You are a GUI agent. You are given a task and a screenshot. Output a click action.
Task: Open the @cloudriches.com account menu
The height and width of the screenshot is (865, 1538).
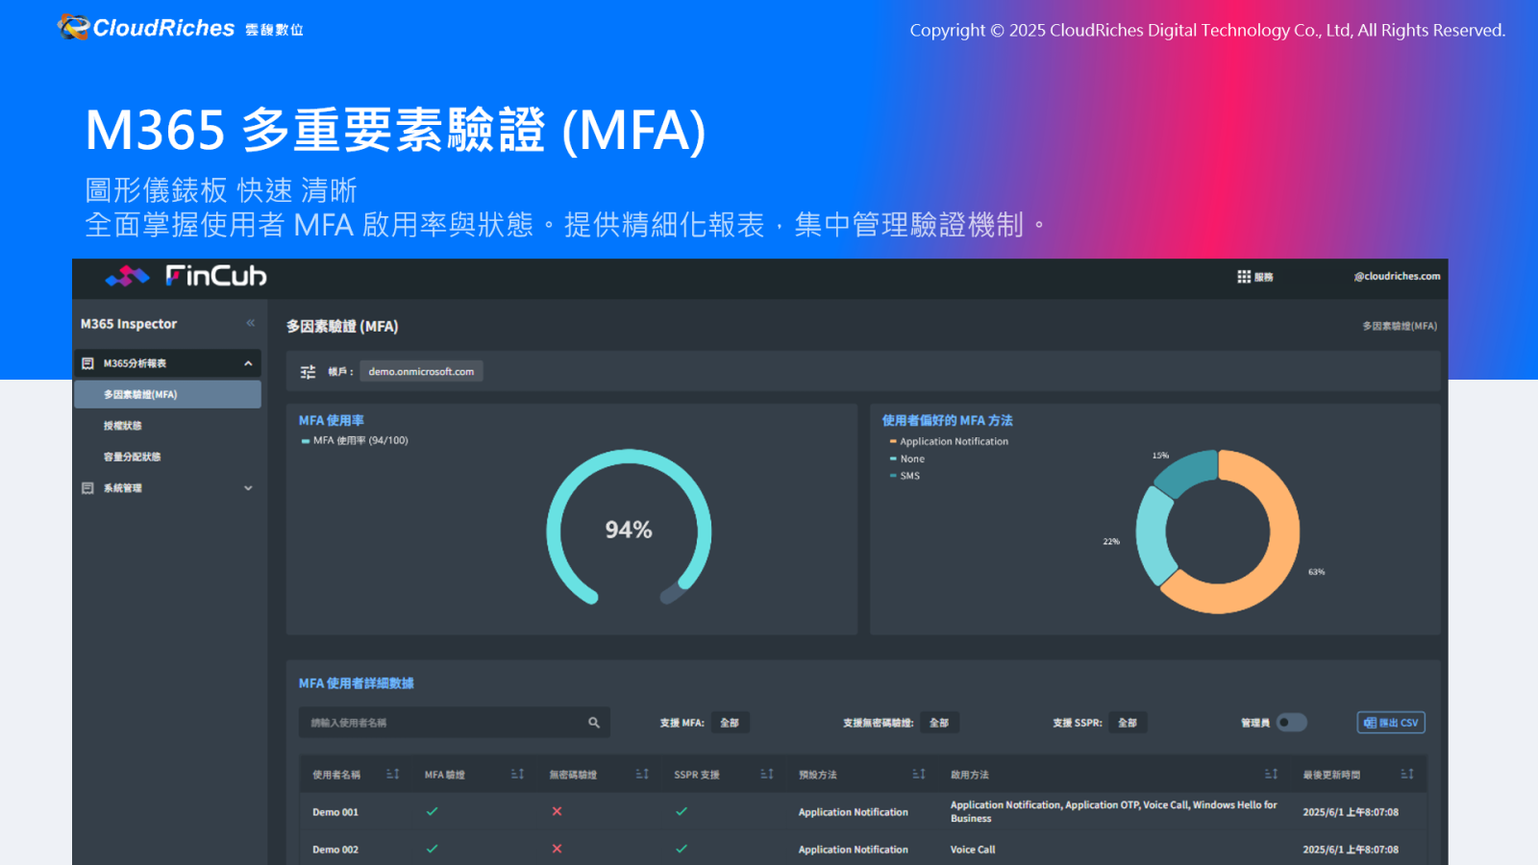[x=1397, y=277]
